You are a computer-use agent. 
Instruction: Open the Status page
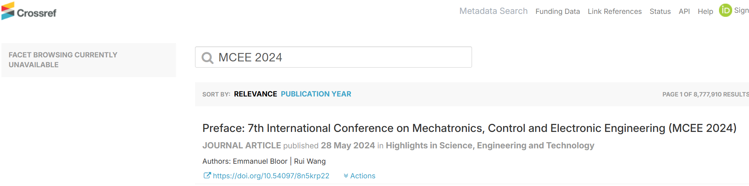point(660,11)
